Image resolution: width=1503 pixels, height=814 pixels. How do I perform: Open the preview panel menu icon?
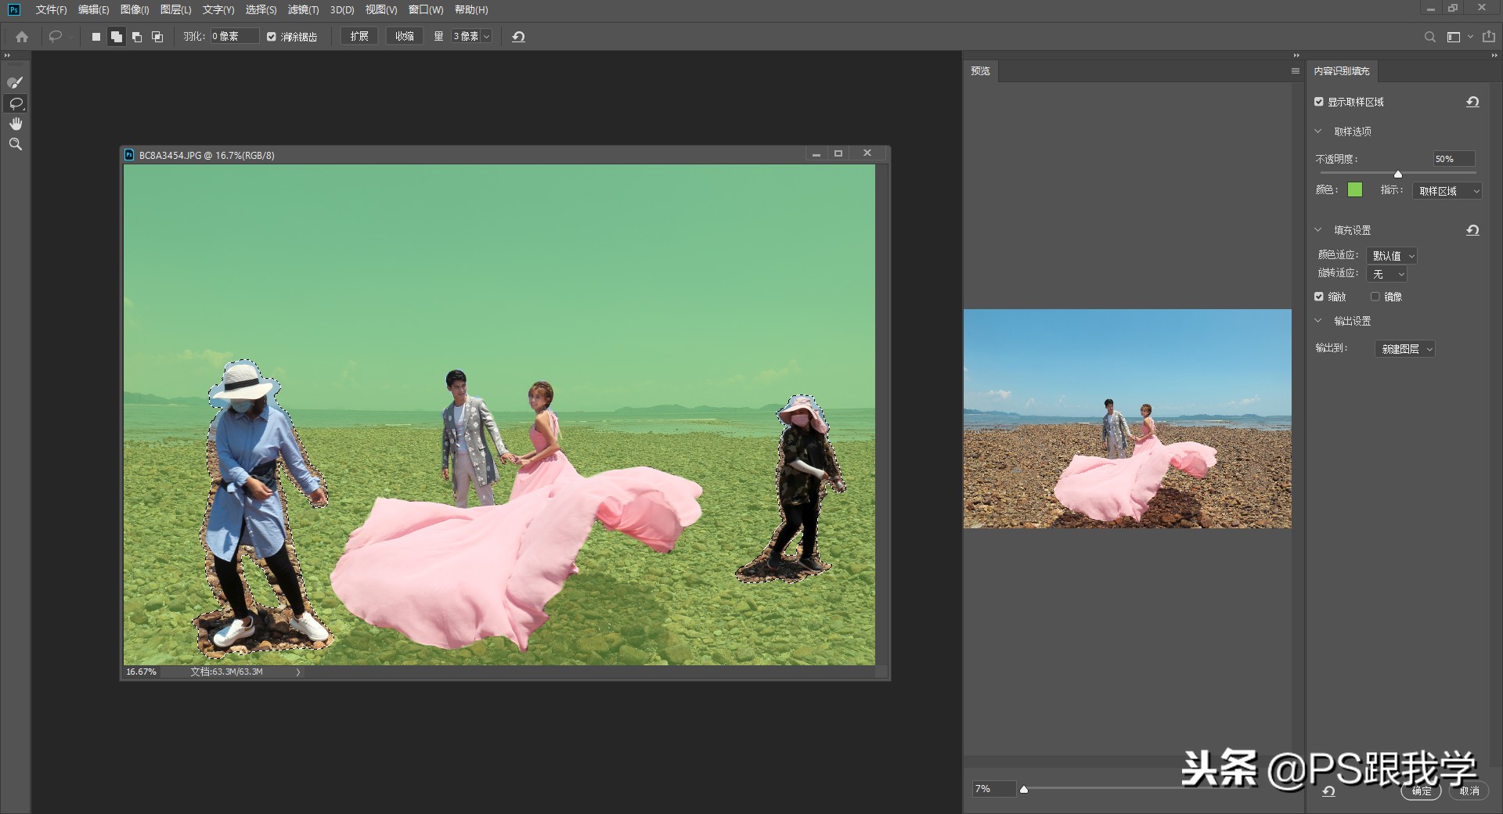(1293, 70)
